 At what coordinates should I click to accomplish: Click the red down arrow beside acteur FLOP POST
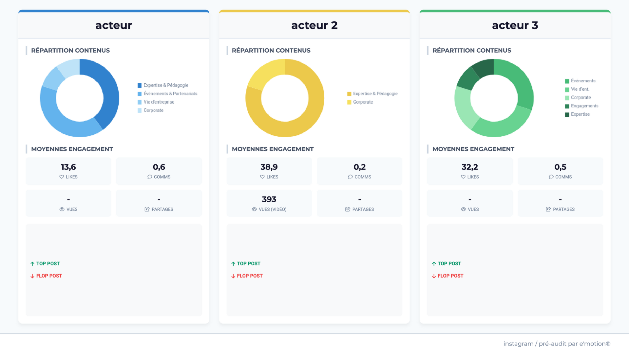tap(32, 276)
